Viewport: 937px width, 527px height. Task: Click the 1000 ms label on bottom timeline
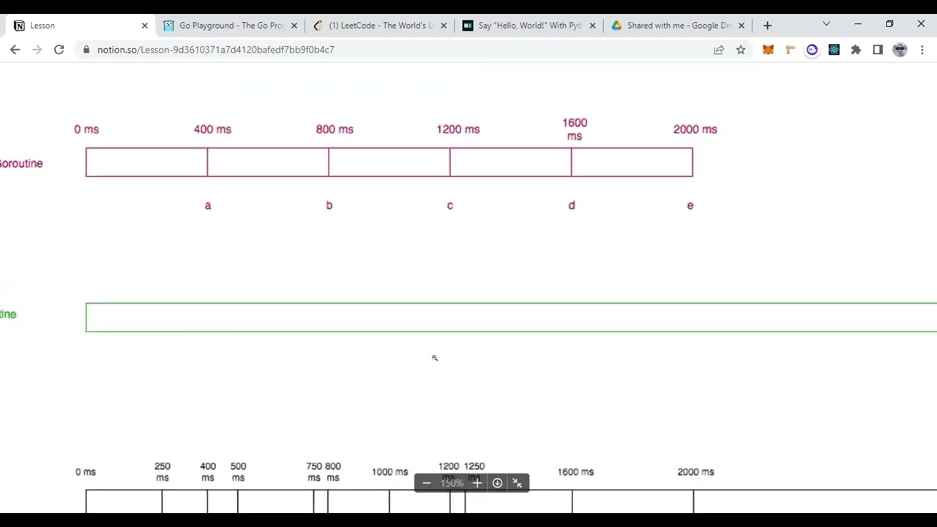pos(389,472)
